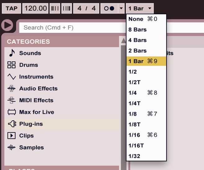The image size is (204, 170).
Task: Open the metronome settings dropdown arrow
Action: pyautogui.click(x=121, y=8)
